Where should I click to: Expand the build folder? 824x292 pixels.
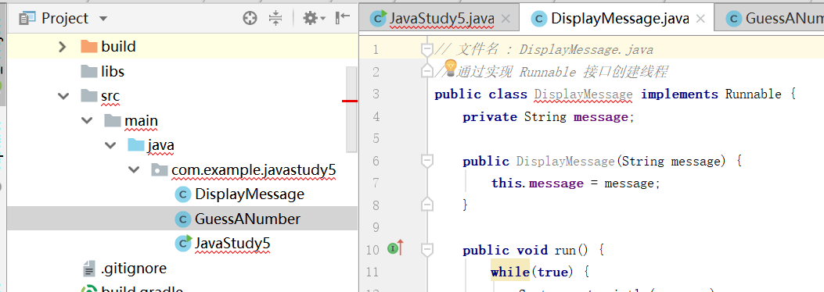(x=63, y=47)
